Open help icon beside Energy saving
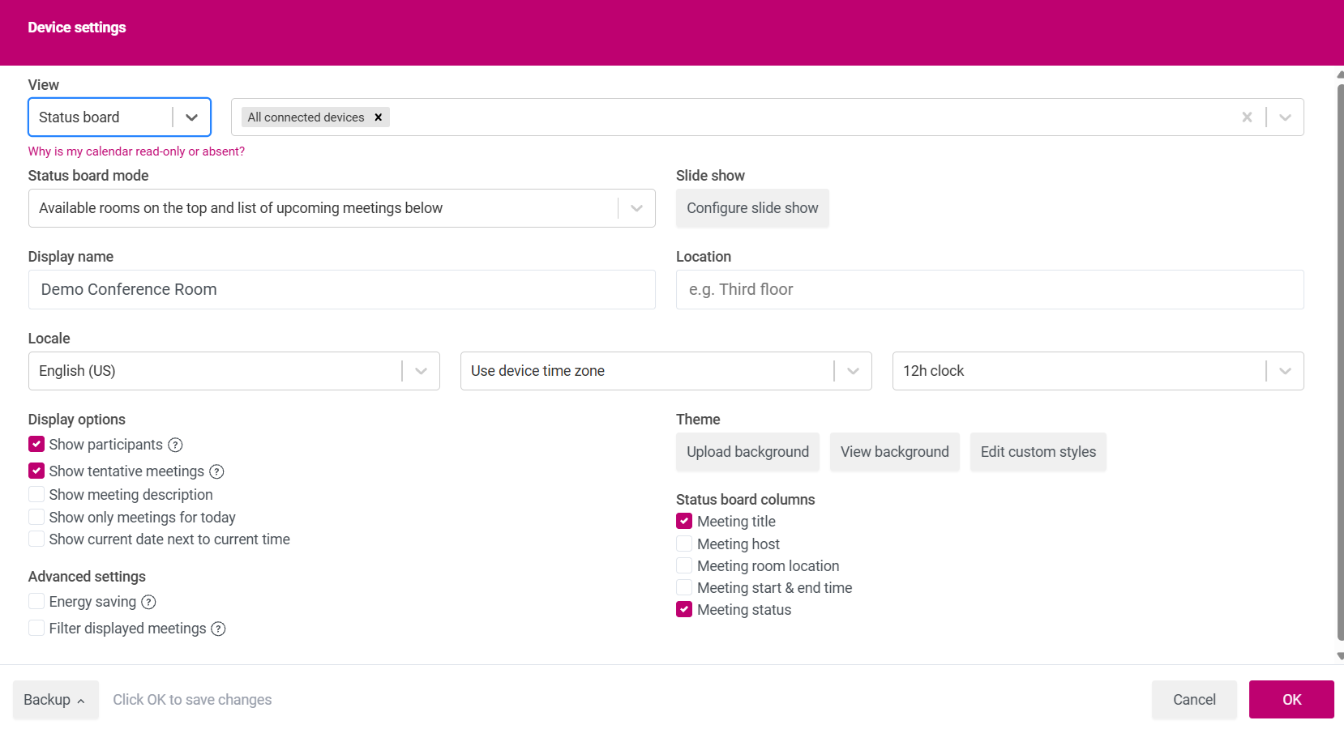 148,602
